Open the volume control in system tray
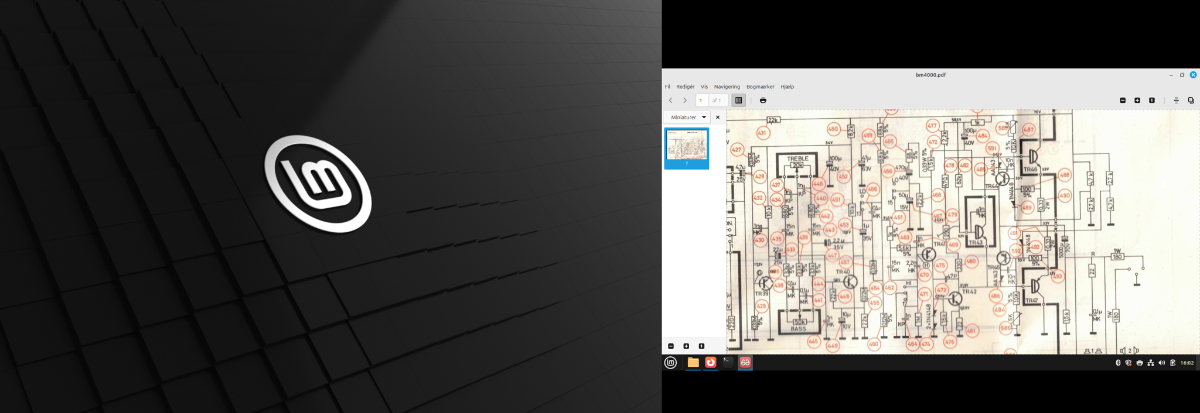The image size is (1200, 413). [x=1162, y=363]
